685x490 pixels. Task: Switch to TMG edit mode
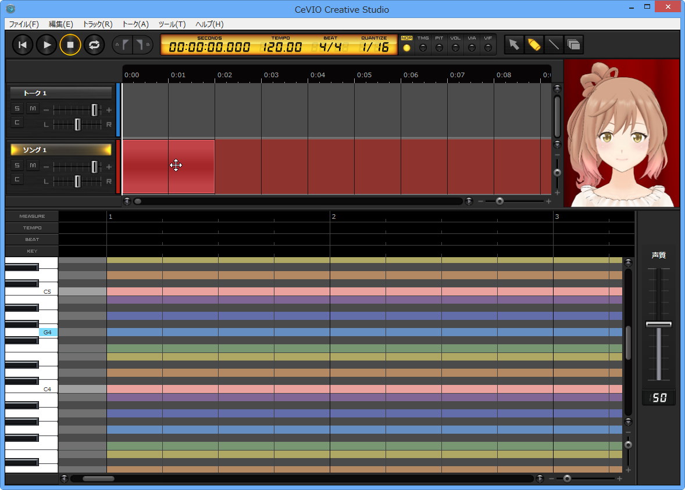[423, 45]
